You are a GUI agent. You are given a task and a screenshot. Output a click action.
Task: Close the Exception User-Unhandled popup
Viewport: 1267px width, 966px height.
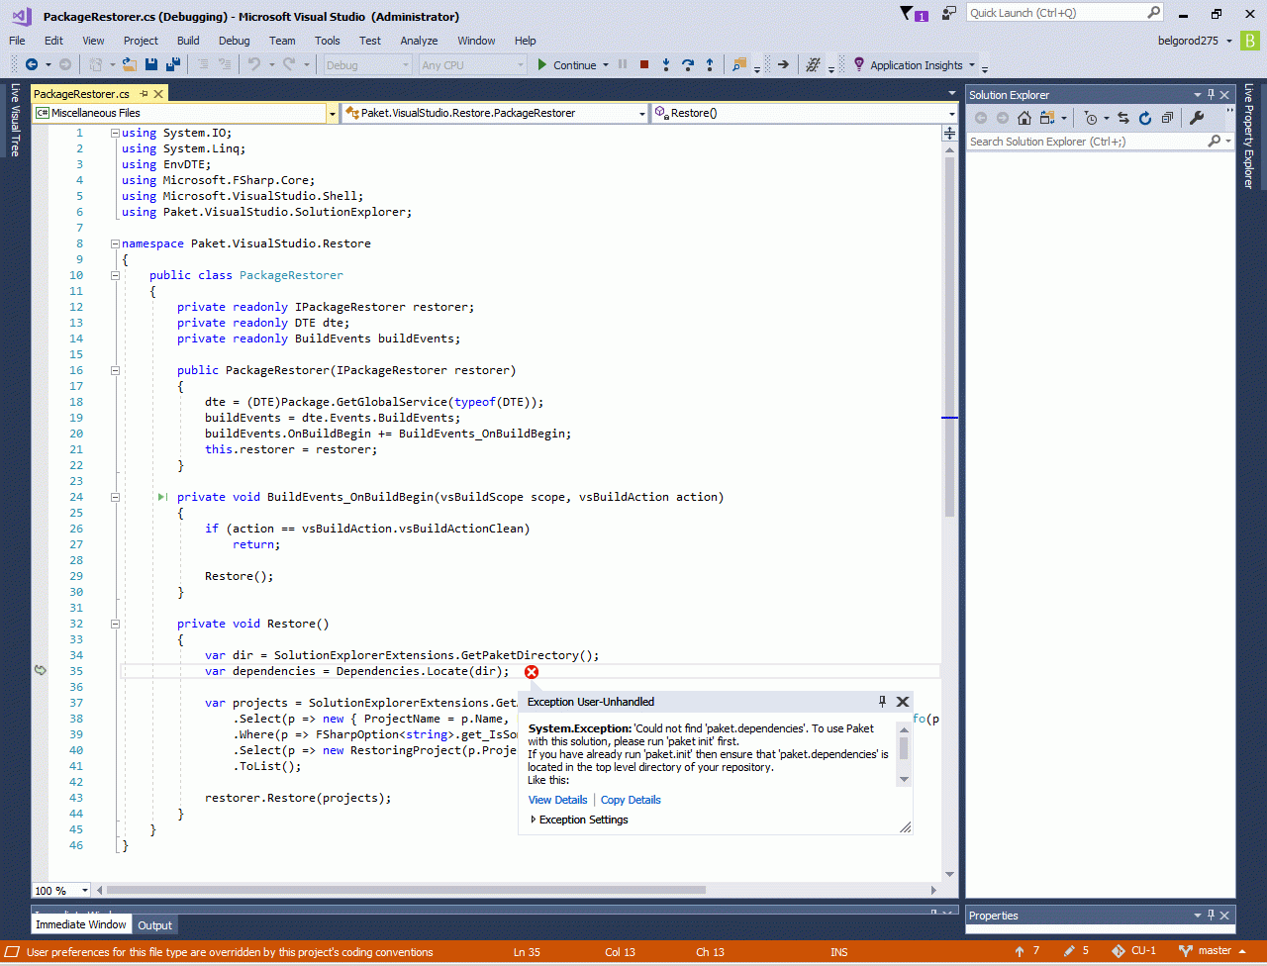click(903, 702)
